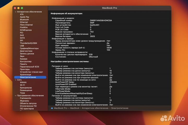Select Камера in the sidebar

click(23, 59)
